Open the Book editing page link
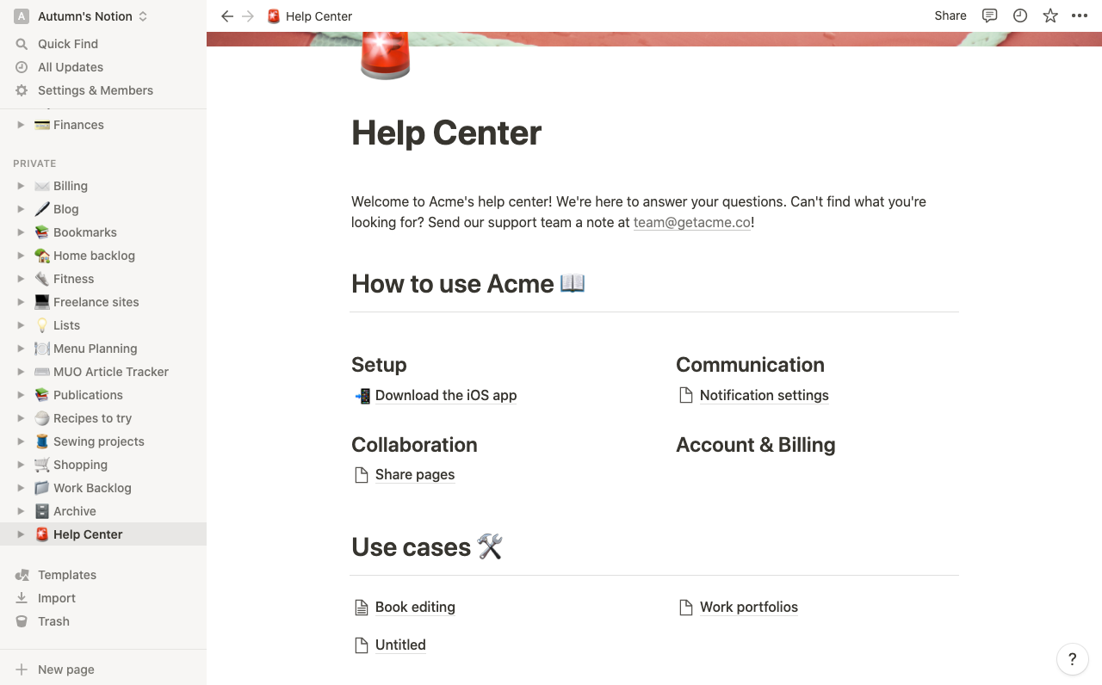1102x685 pixels. coord(415,608)
